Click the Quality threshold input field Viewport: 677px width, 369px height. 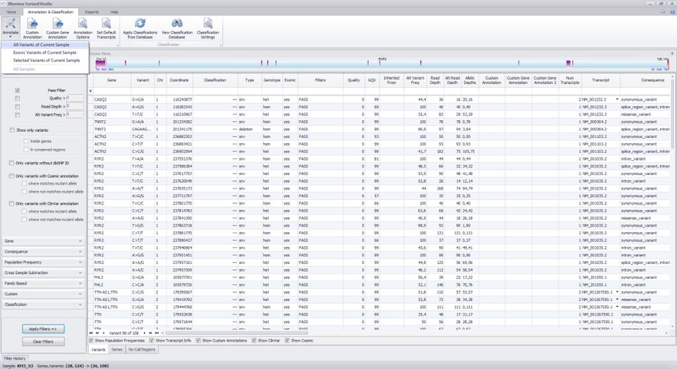click(x=75, y=98)
